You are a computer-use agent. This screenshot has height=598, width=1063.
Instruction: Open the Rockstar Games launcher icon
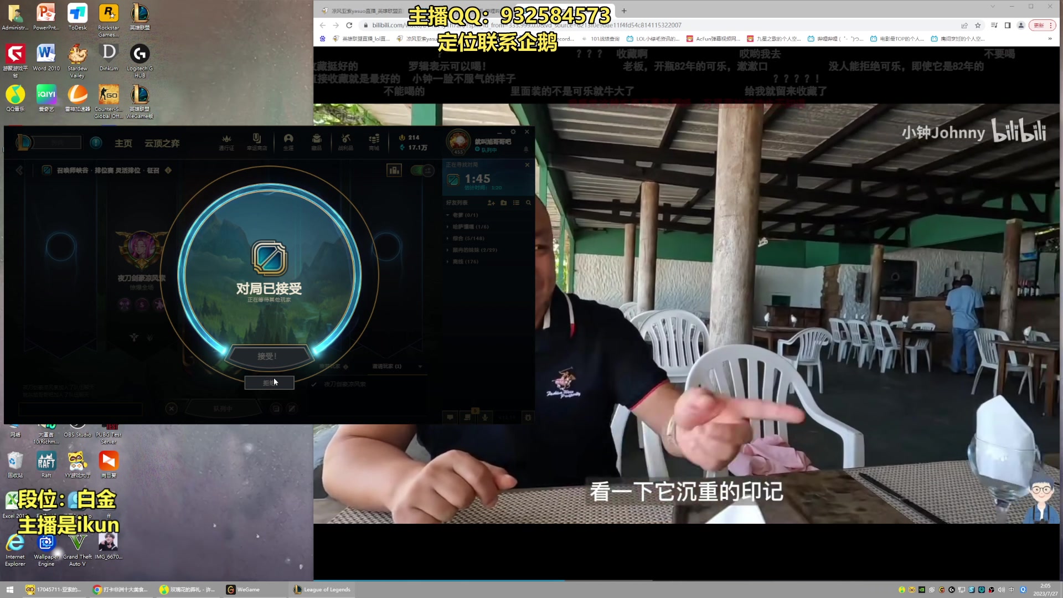point(109,20)
